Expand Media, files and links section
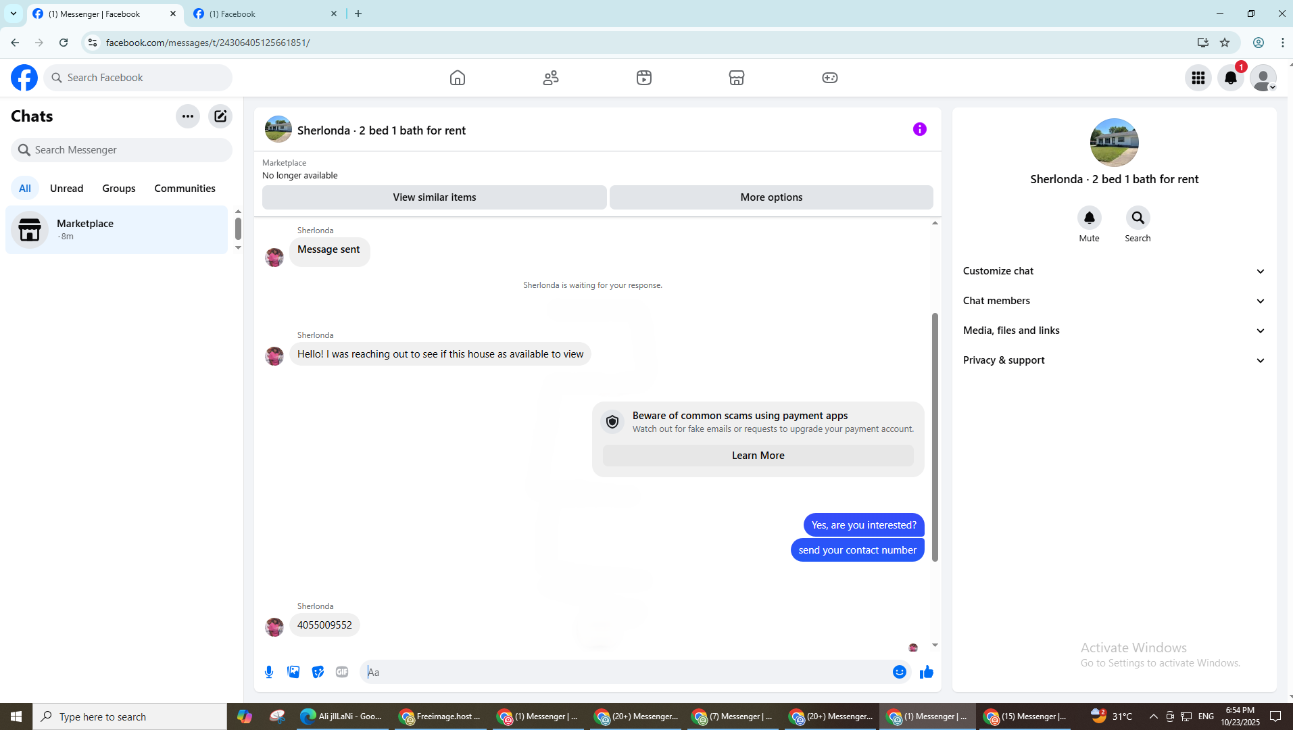 1113,331
